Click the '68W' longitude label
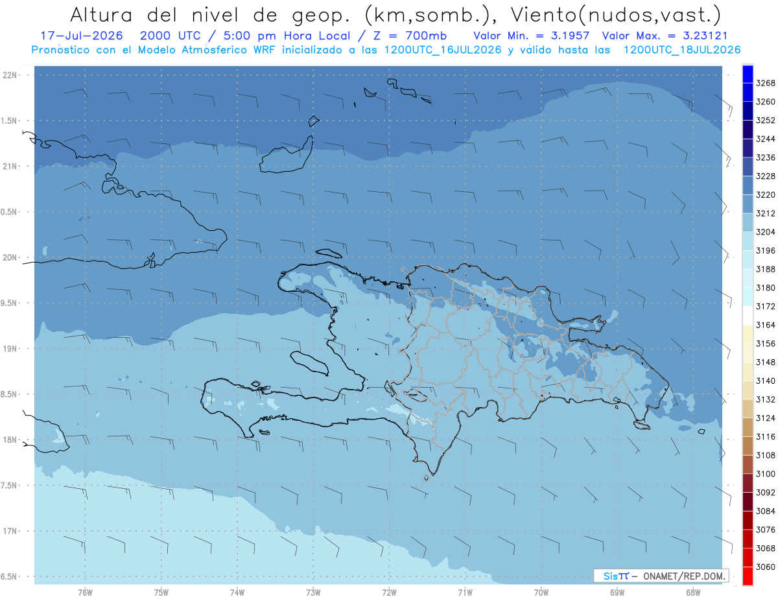Image resolution: width=778 pixels, height=601 pixels. (x=693, y=592)
